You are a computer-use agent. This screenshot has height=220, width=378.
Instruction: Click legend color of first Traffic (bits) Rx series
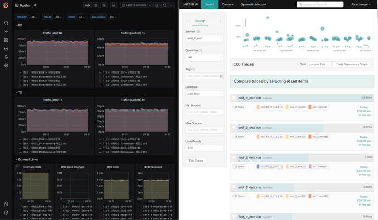pyautogui.click(x=20, y=72)
